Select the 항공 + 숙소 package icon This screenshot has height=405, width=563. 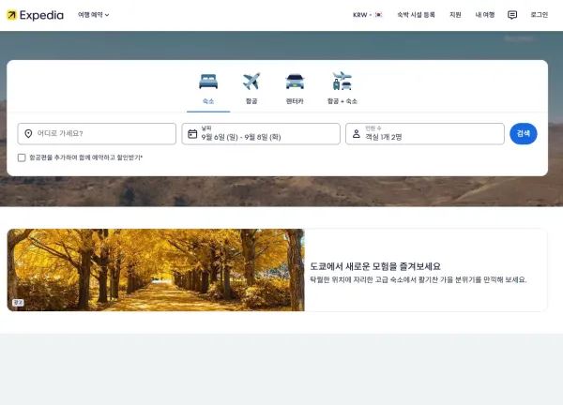click(342, 81)
